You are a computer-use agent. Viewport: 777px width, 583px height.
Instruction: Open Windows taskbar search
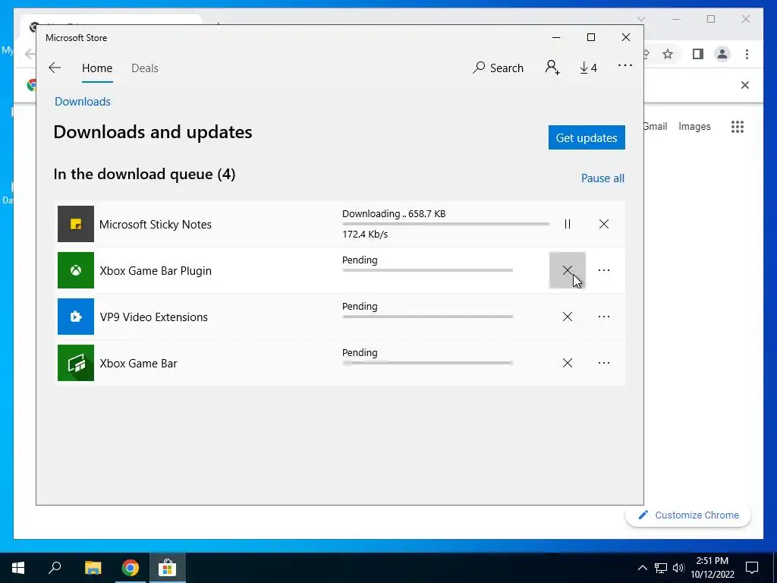coord(55,568)
